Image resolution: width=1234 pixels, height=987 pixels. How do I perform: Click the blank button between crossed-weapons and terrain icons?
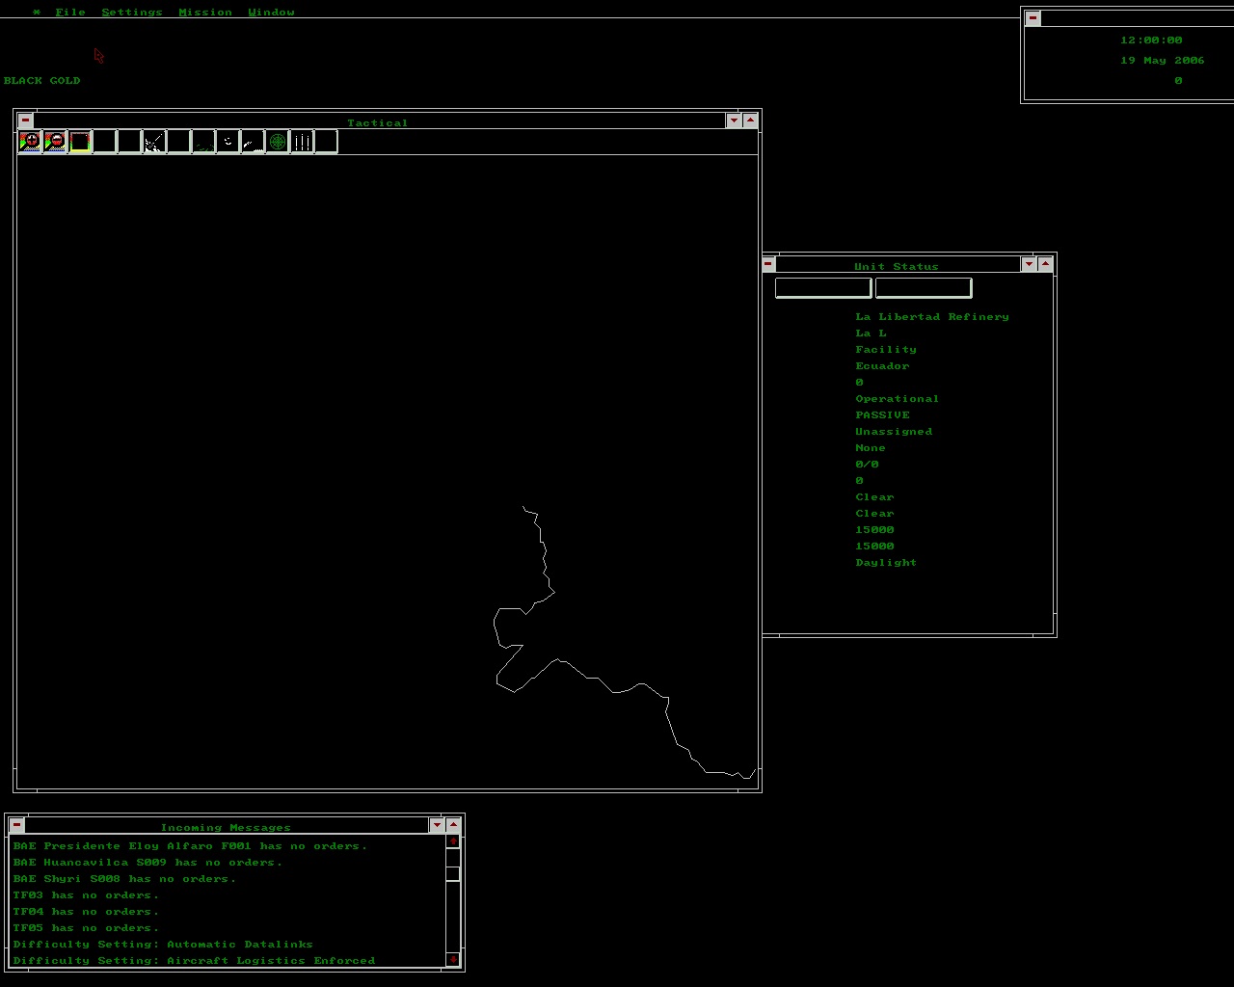pos(178,142)
